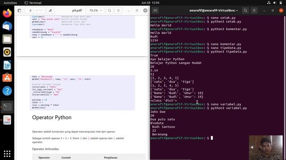
Task: Open the network status indicator
Action: (269, 3)
